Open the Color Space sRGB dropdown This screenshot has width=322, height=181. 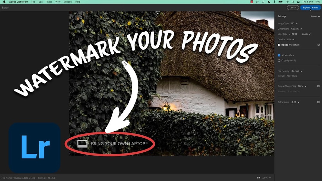point(295,102)
